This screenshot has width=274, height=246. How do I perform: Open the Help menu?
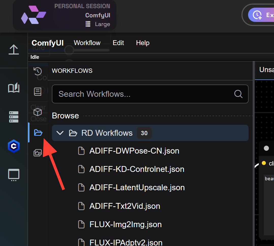coord(143,43)
